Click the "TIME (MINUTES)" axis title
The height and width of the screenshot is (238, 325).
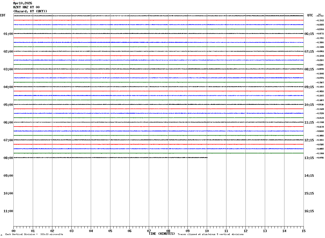[162, 234]
